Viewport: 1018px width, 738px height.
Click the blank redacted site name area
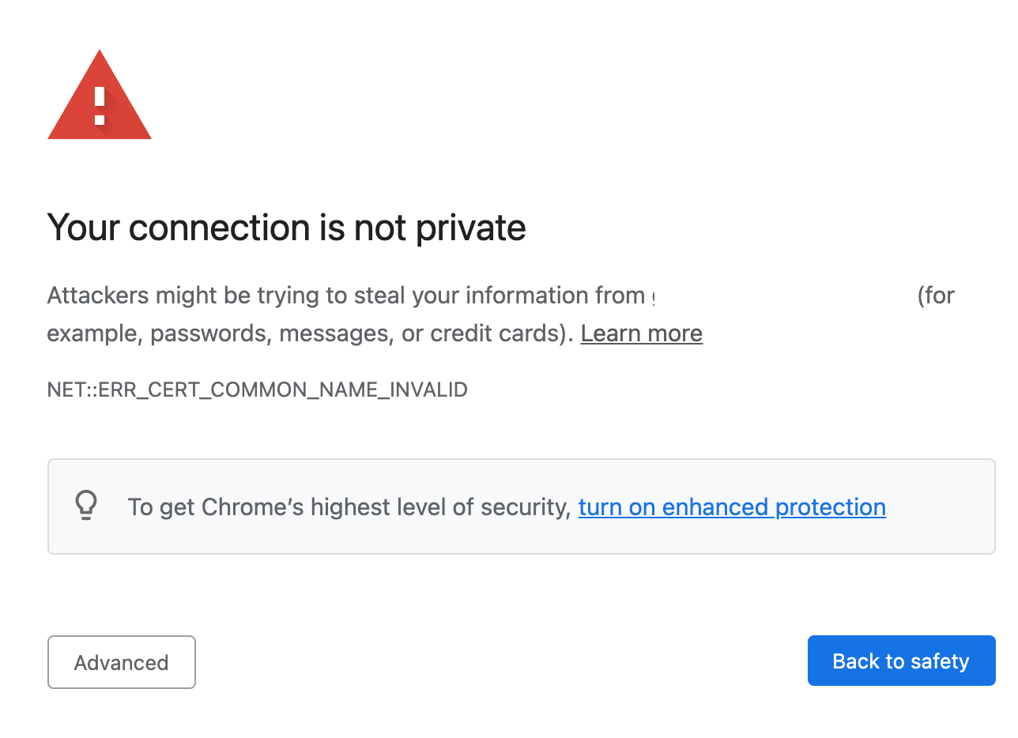(x=782, y=296)
